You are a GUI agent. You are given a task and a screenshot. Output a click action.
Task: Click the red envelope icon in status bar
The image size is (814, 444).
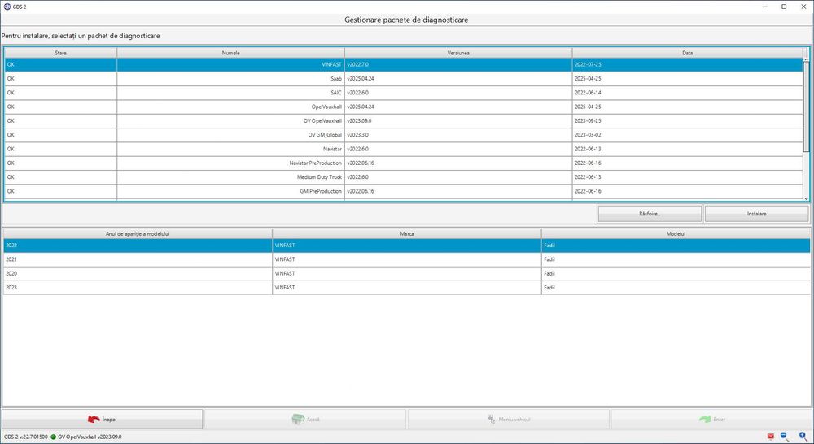click(770, 437)
